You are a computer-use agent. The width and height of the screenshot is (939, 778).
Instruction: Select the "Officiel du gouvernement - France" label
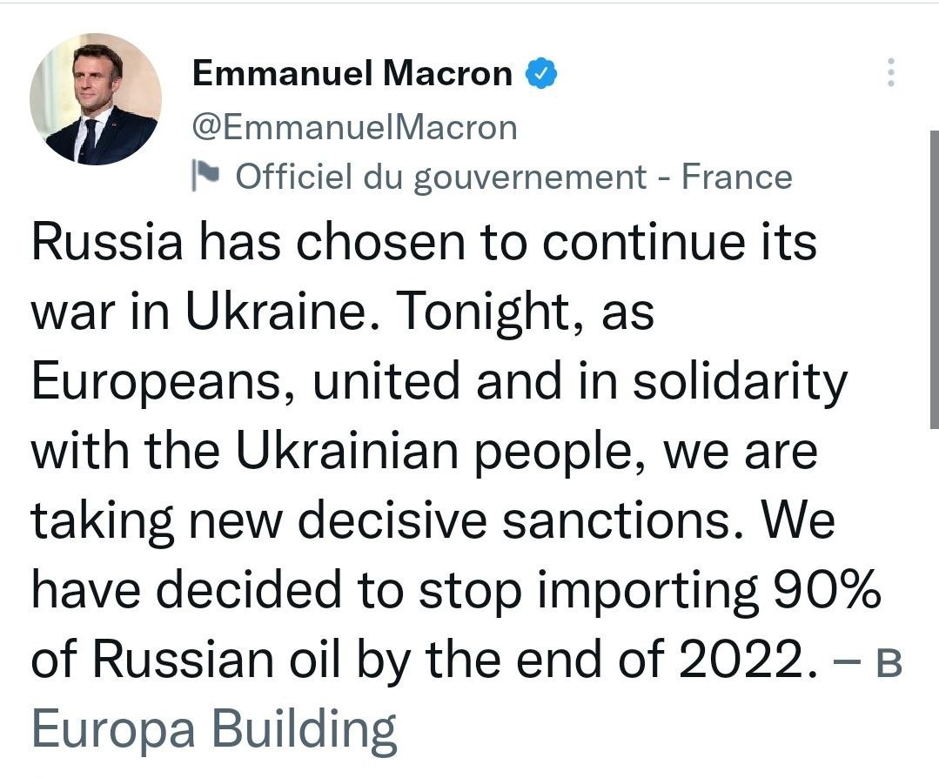(513, 177)
